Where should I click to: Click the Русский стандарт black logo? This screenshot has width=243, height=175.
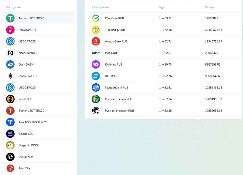click(96, 111)
